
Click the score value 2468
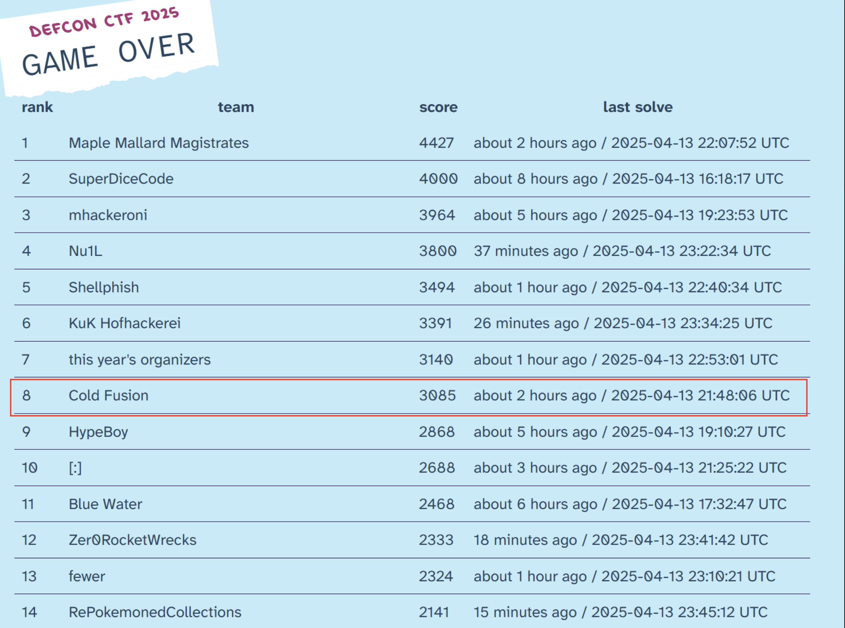[437, 504]
